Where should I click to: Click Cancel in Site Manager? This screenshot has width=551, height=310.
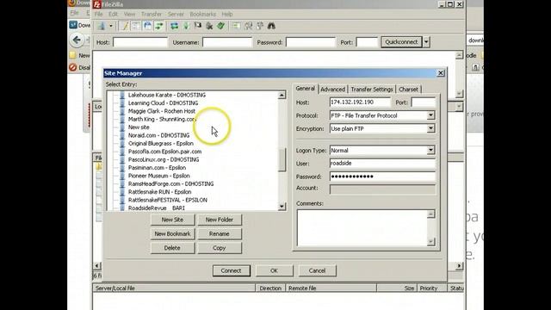click(317, 270)
